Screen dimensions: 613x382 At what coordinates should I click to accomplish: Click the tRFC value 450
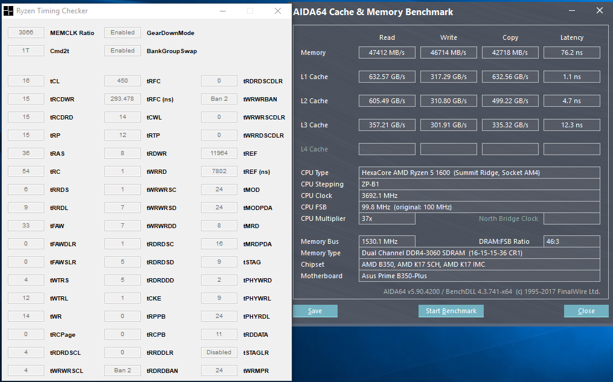click(123, 80)
